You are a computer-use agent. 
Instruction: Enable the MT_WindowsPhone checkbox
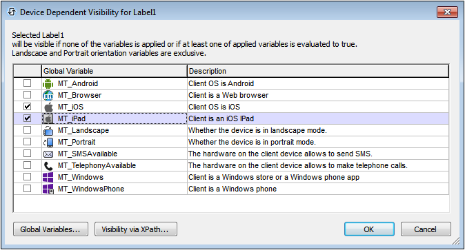coord(28,189)
